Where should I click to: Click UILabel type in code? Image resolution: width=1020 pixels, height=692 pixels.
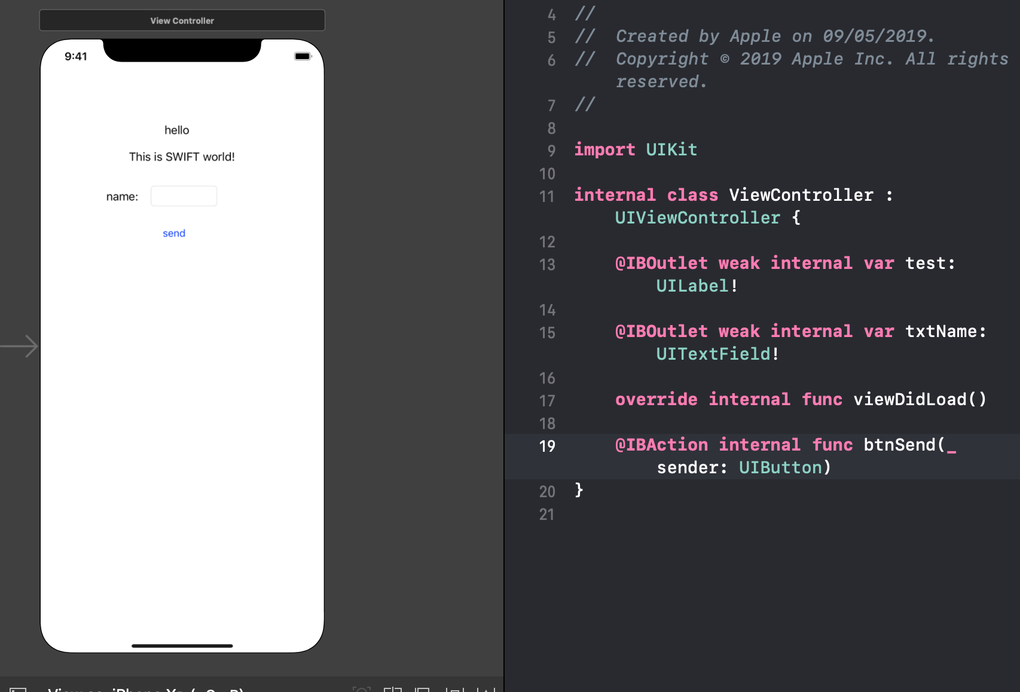tap(692, 286)
